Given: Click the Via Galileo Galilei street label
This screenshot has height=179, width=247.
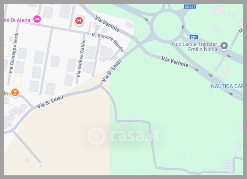Looking at the screenshot, I should pyautogui.click(x=81, y=59).
